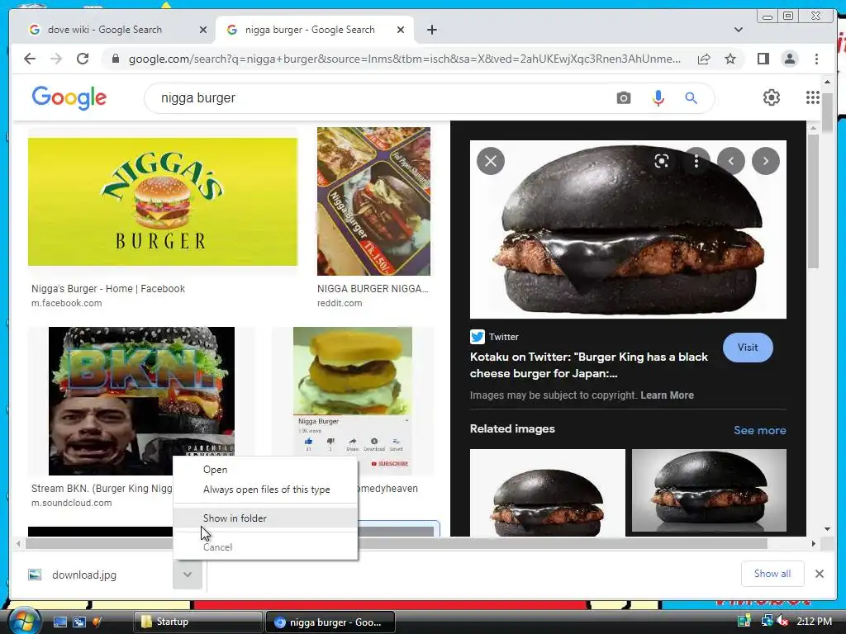Show previous image in preview

(731, 161)
